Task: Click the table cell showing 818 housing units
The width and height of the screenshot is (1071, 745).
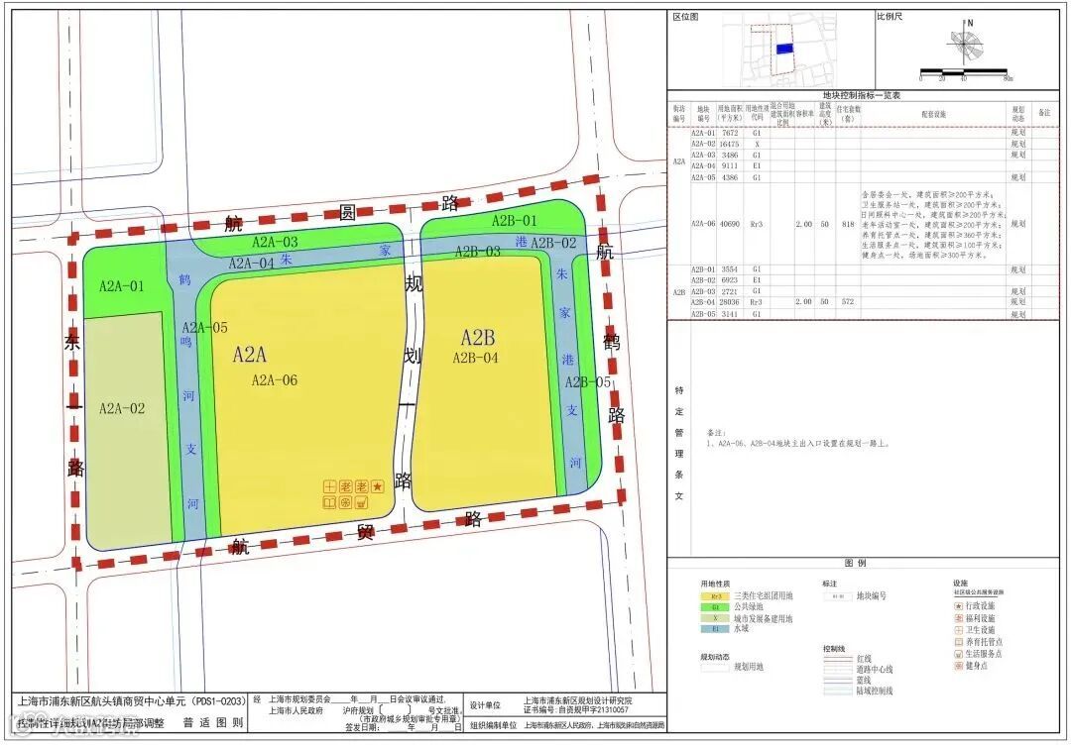Action: point(848,224)
